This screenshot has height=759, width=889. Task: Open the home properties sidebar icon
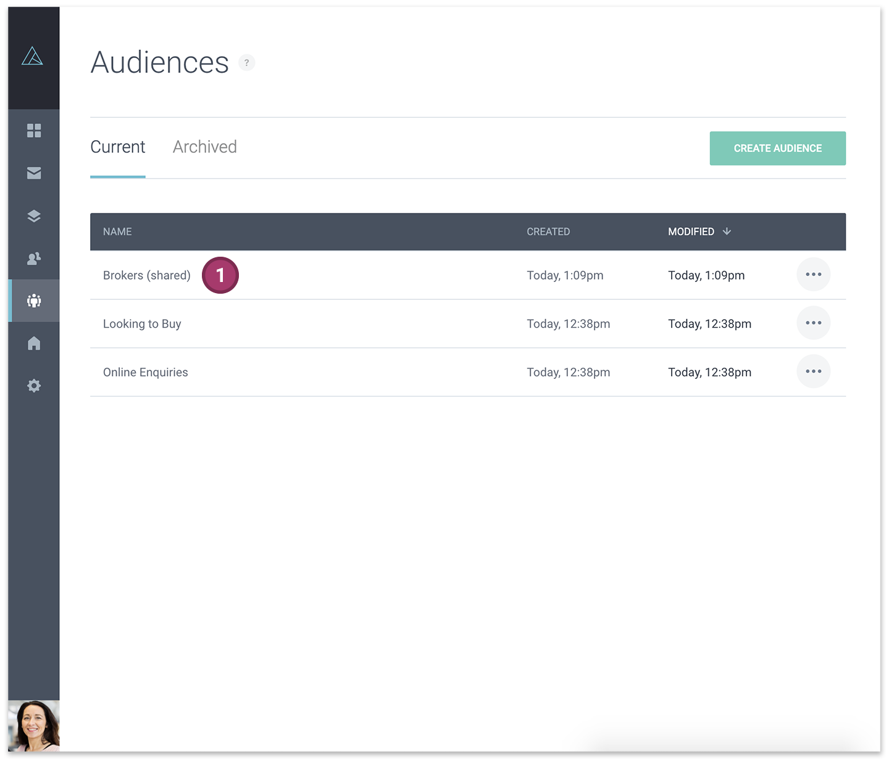pyautogui.click(x=34, y=343)
